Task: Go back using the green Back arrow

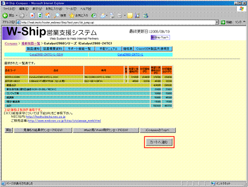Action: tap(5, 15)
